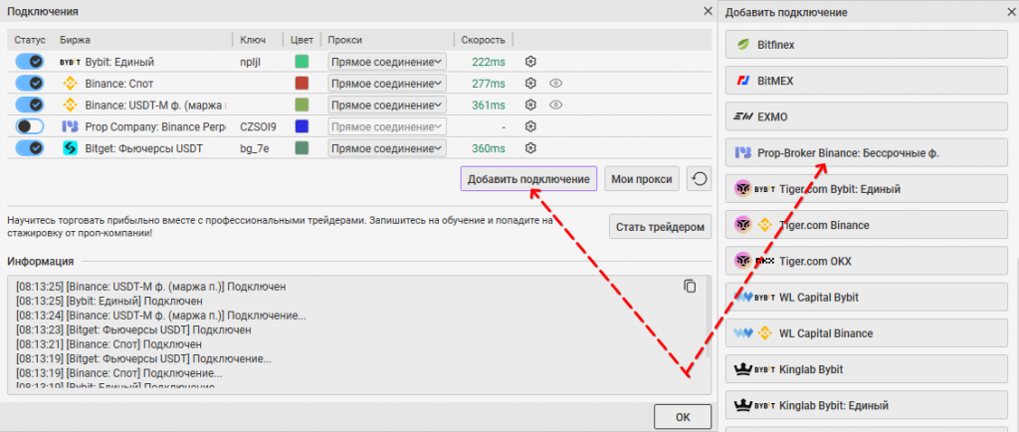The height and width of the screenshot is (432, 1019).
Task: Choose Tiger.com Bybit: Единый entry
Action: click(865, 189)
